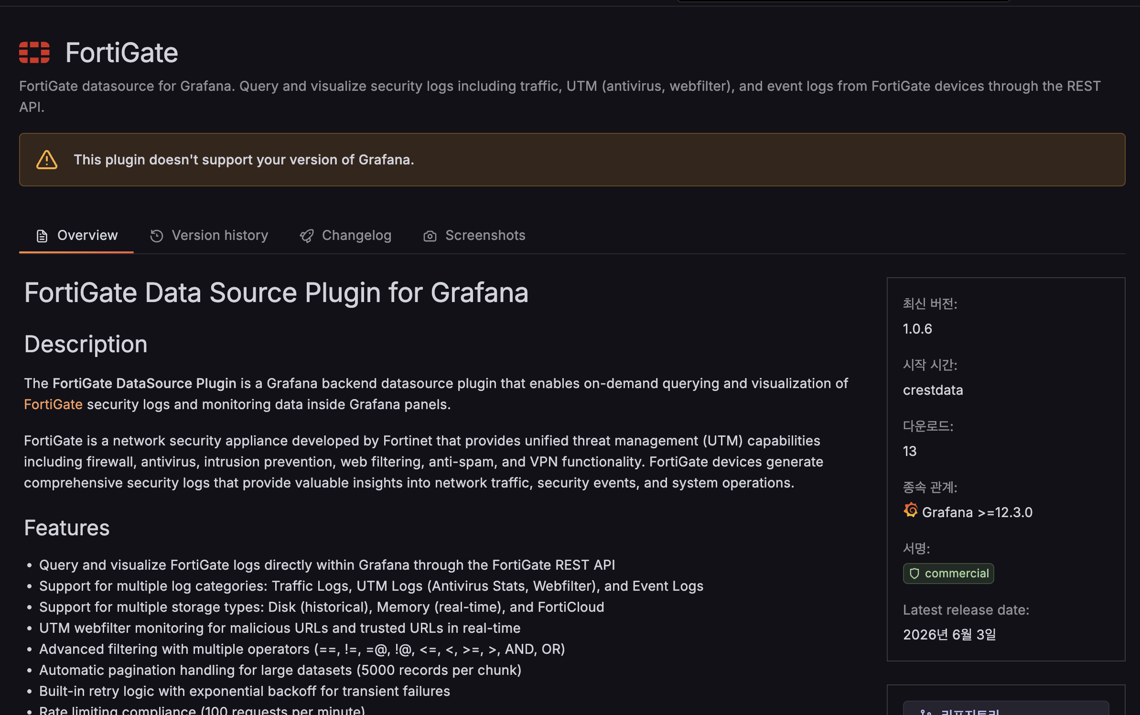The height and width of the screenshot is (715, 1140).
Task: Click the release date "2026년 6월 3일"
Action: (x=949, y=635)
